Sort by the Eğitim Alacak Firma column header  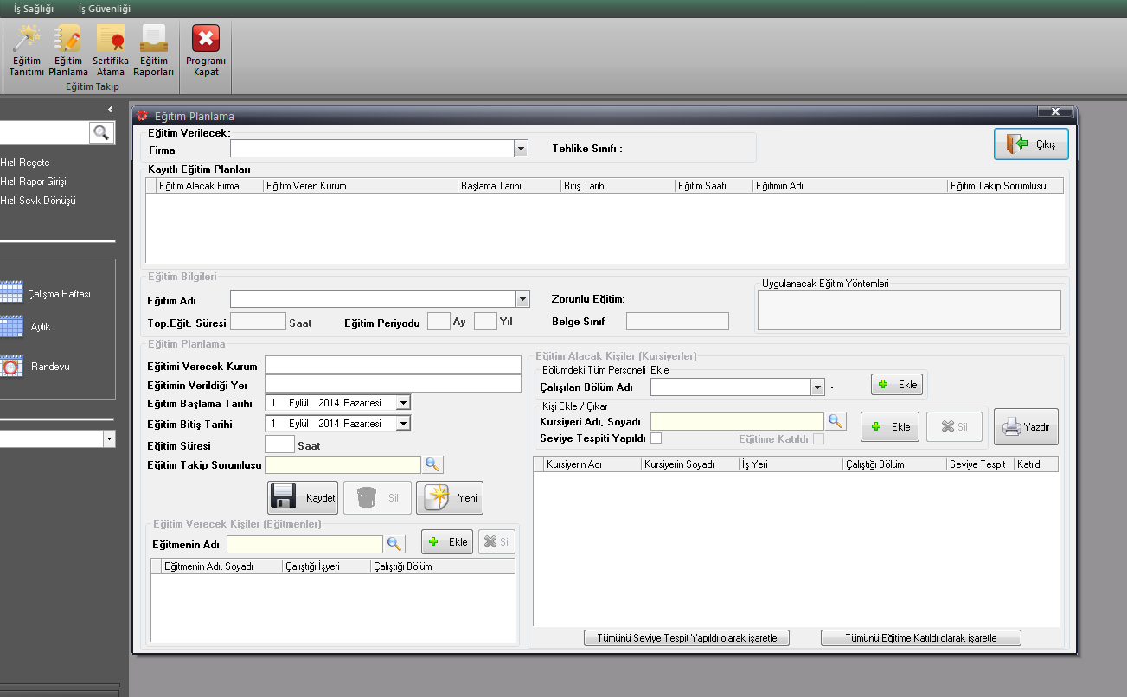coord(208,186)
